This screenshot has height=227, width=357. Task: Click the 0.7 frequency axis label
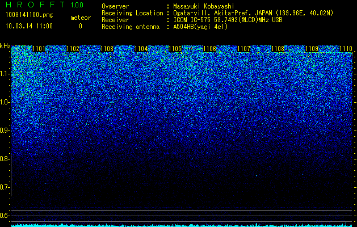(5, 187)
